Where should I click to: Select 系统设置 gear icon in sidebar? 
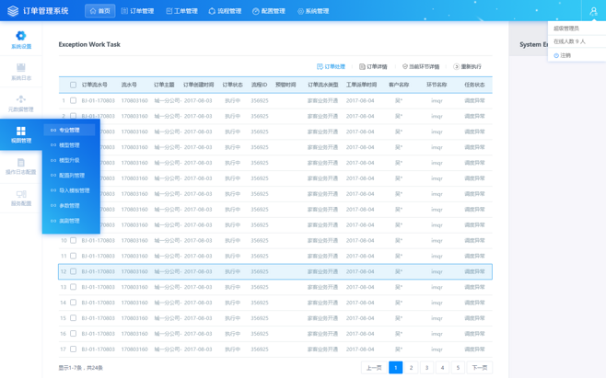21,36
